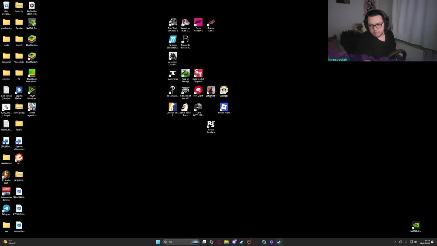The image size is (437, 246).
Task: Launch PUBG Battlegrounds shortcut
Action: (198, 110)
